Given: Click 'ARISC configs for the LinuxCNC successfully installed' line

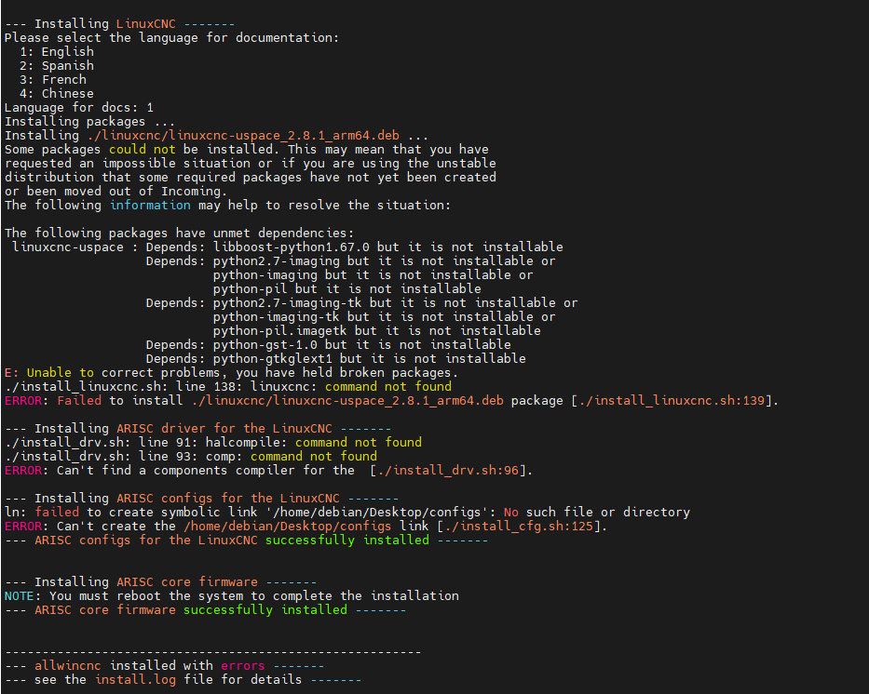Looking at the screenshot, I should pyautogui.click(x=247, y=540).
